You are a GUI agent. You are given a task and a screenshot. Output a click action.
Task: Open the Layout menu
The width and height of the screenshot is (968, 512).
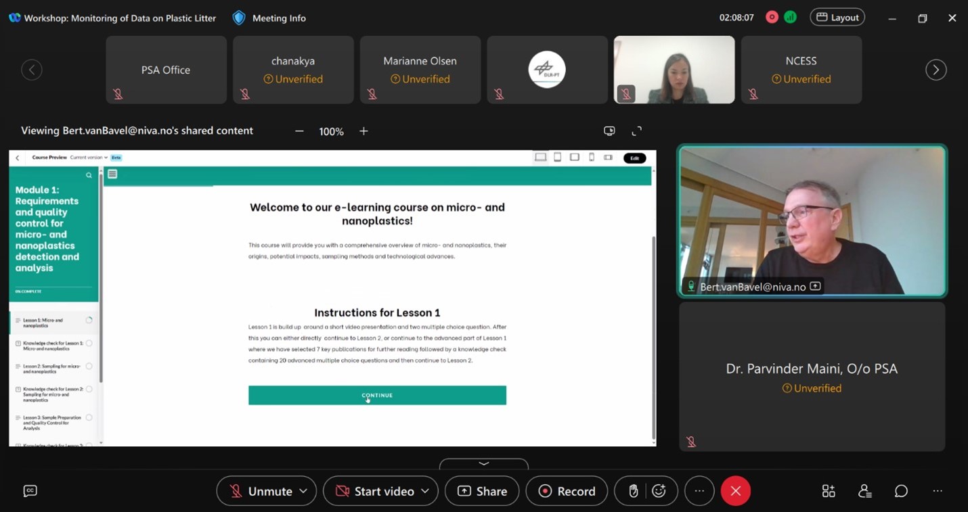click(837, 18)
